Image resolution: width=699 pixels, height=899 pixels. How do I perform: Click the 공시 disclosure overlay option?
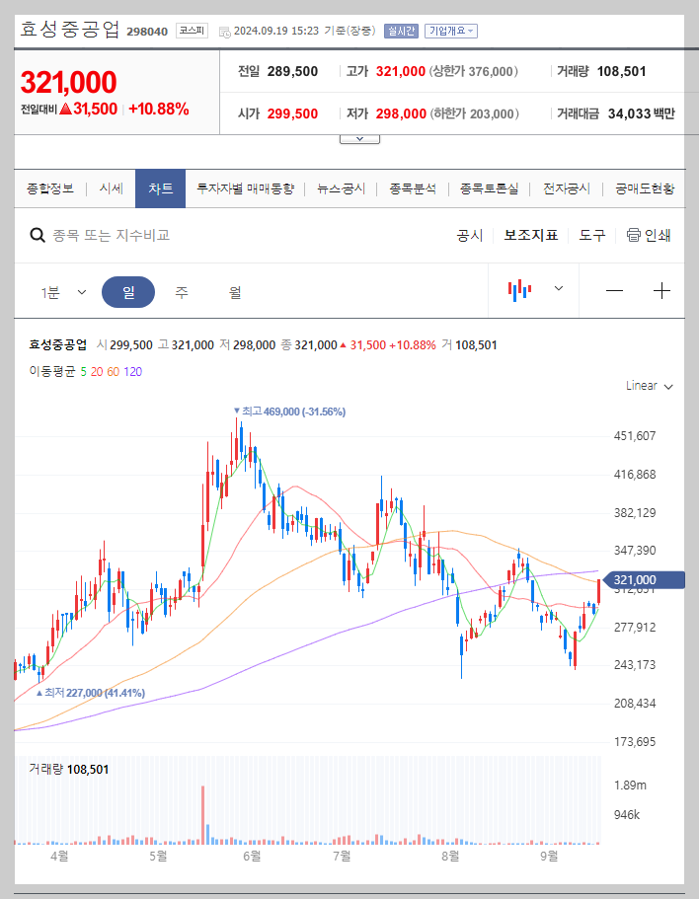(x=468, y=236)
